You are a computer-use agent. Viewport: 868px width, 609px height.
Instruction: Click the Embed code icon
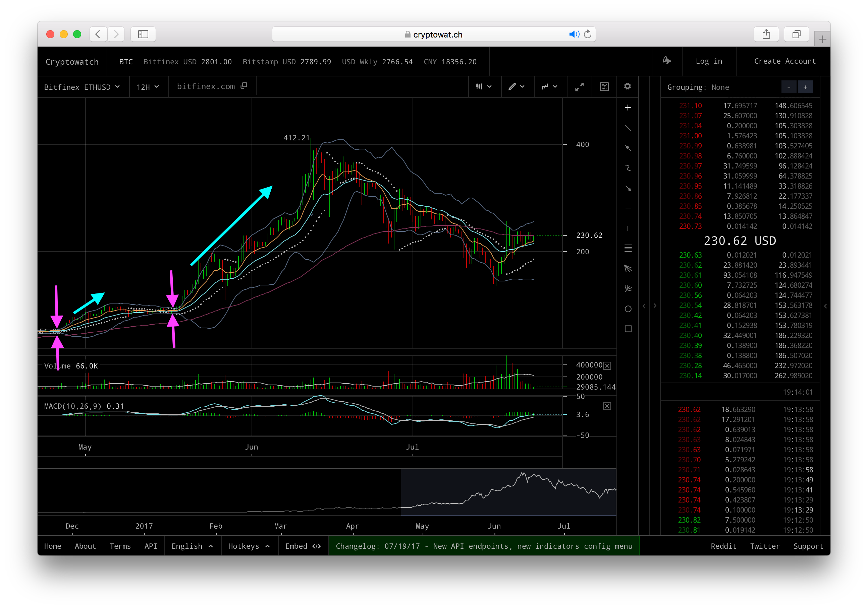tap(316, 546)
